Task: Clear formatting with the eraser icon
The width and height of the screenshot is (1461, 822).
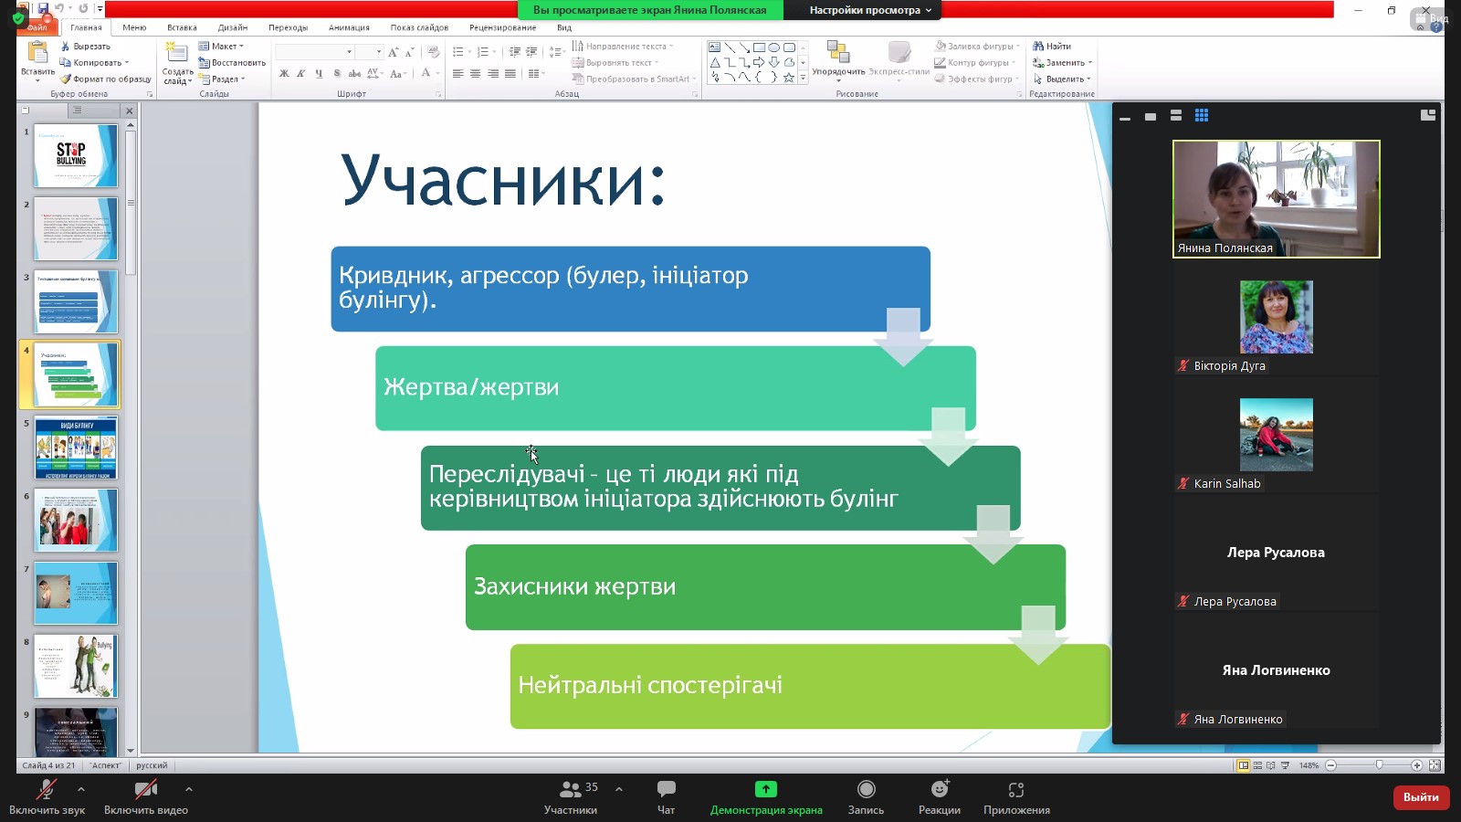Action: click(433, 52)
